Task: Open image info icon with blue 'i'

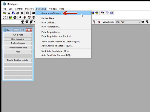Action: coord(13,13)
